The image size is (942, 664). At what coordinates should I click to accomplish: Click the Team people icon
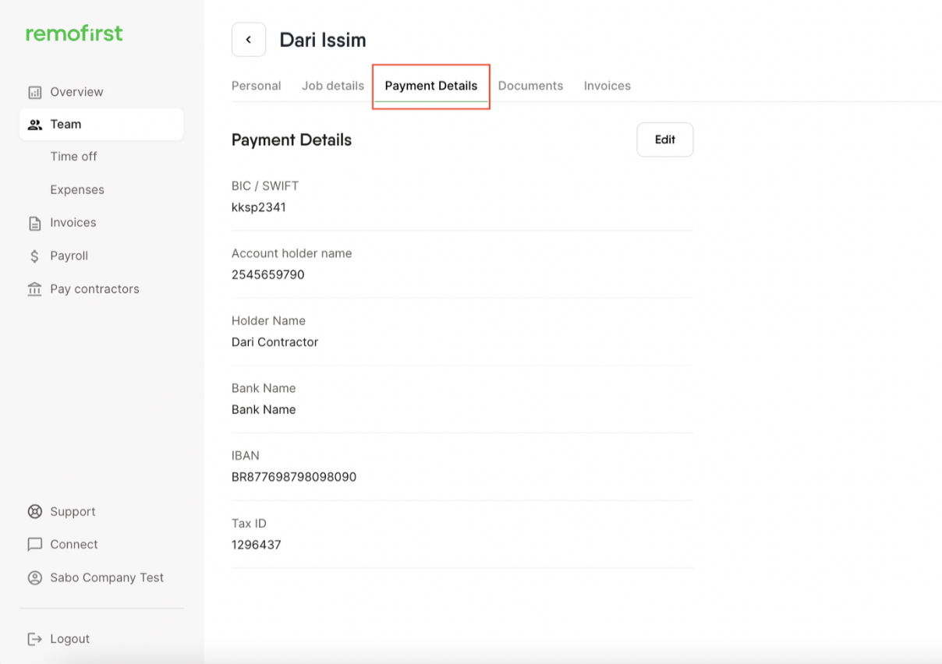coord(34,125)
